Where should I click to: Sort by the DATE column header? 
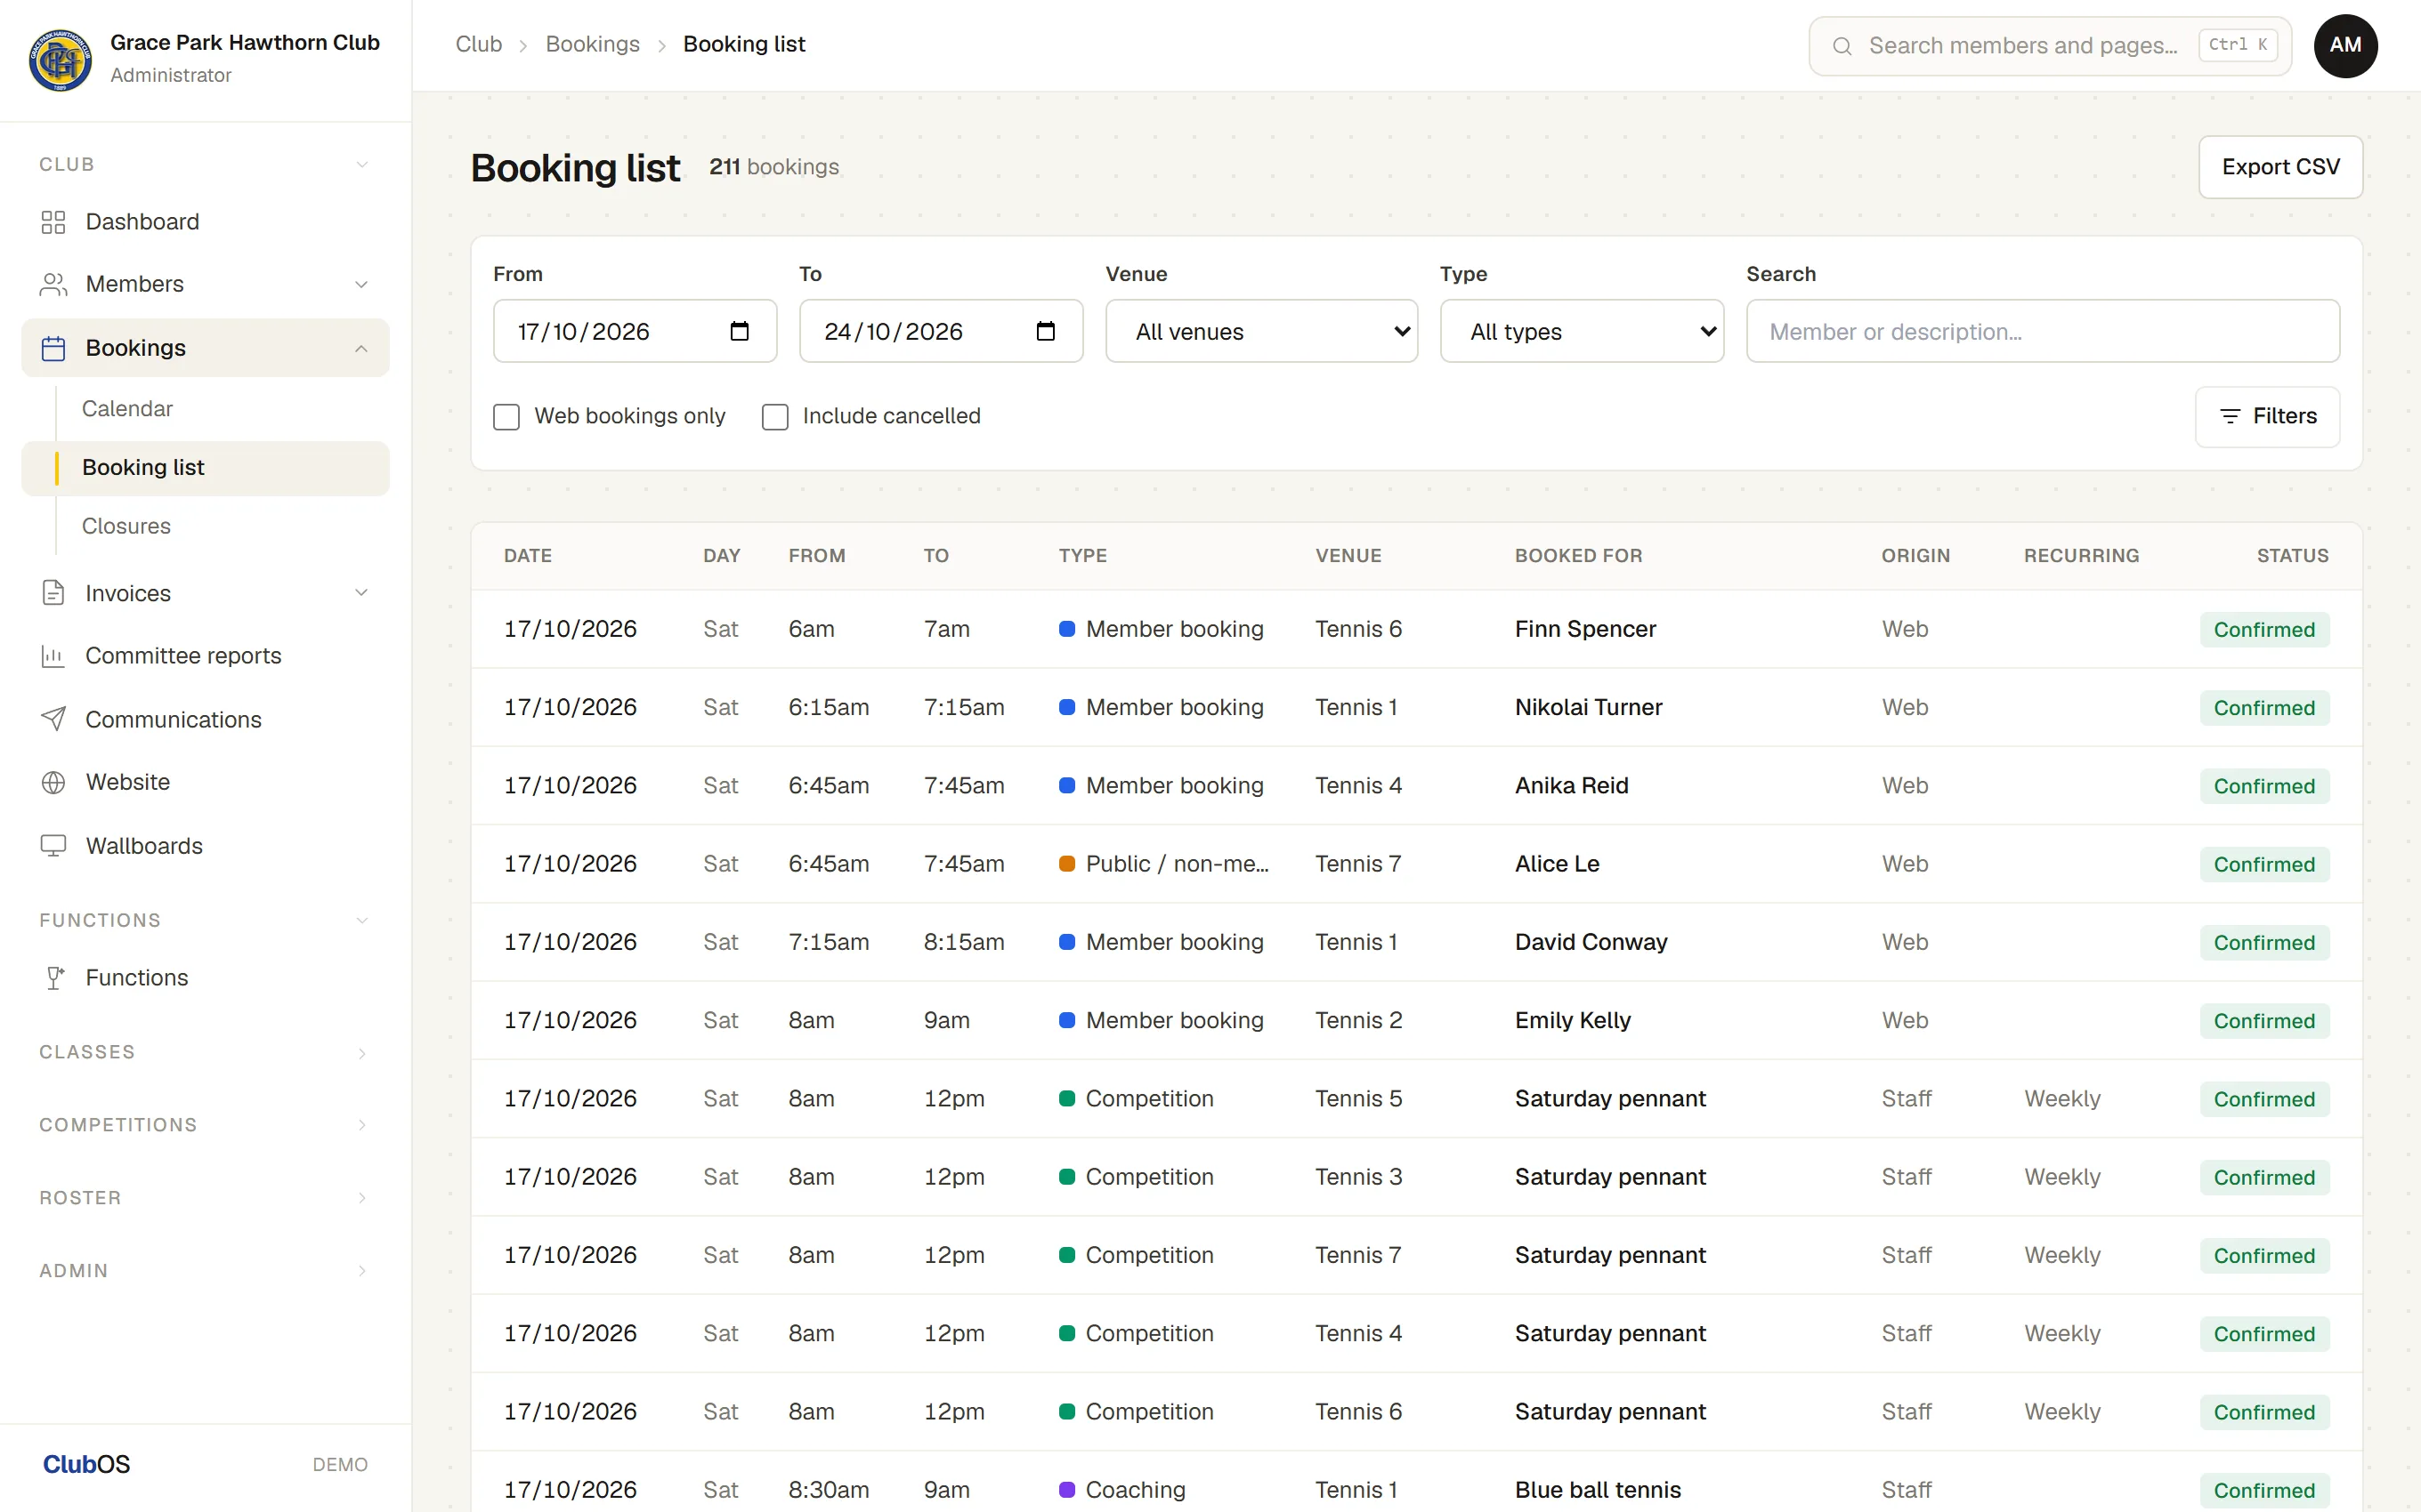(527, 556)
